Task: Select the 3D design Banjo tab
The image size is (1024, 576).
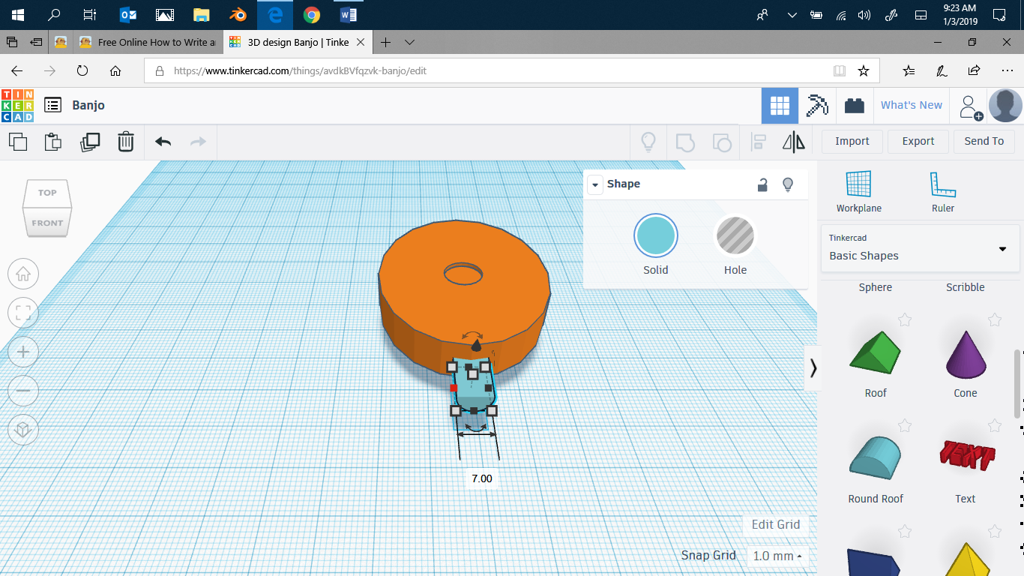Action: (298, 42)
